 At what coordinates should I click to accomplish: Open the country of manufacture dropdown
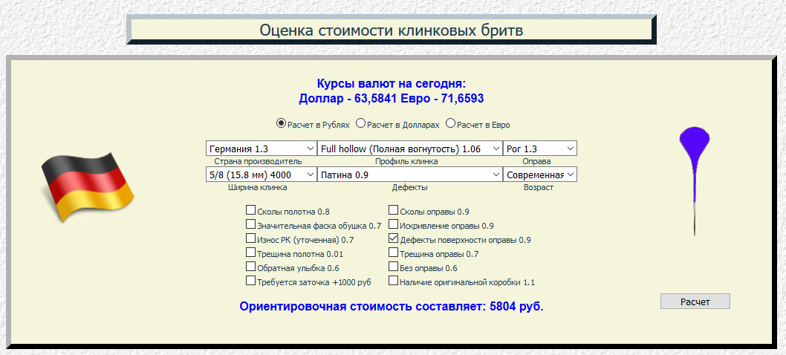261,149
